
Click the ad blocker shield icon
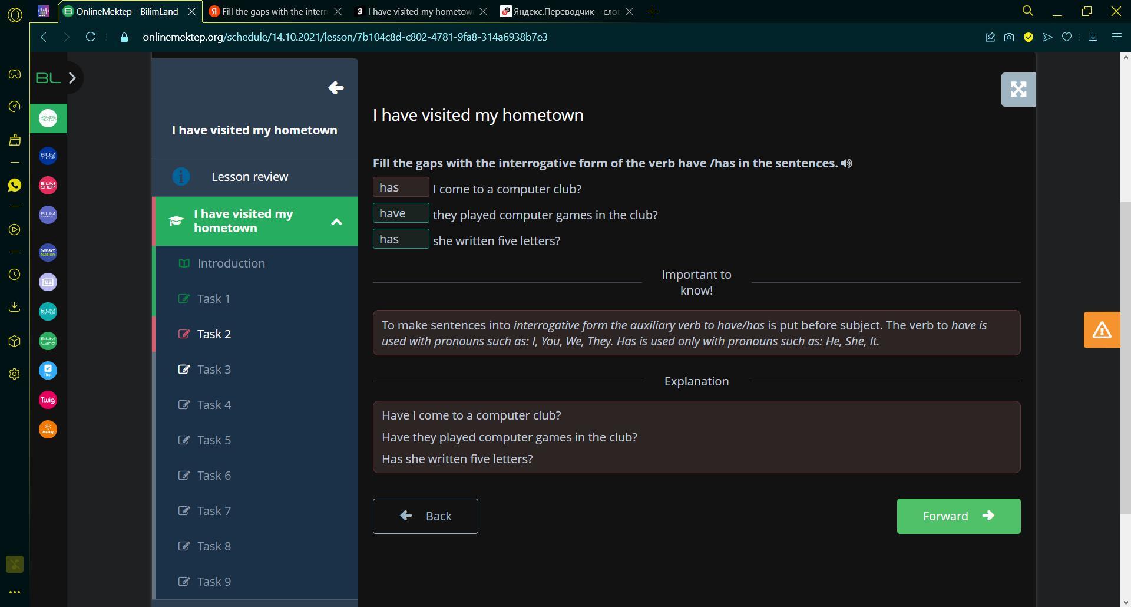1029,37
